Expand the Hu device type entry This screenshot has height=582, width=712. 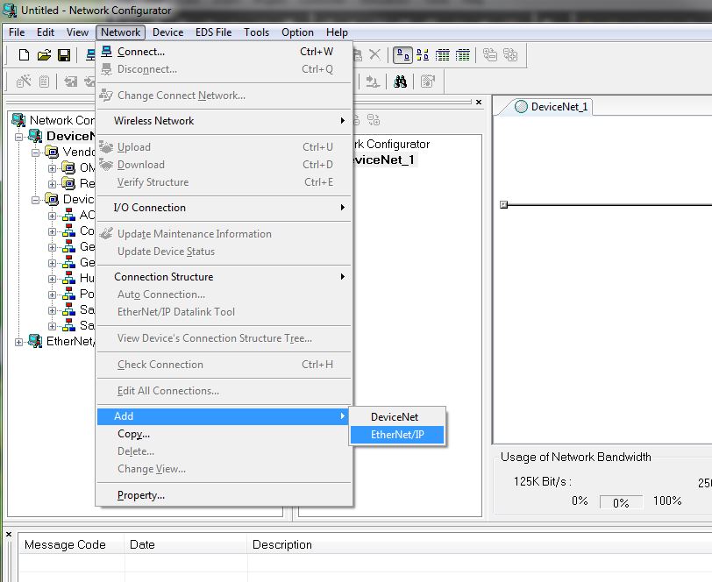(53, 279)
